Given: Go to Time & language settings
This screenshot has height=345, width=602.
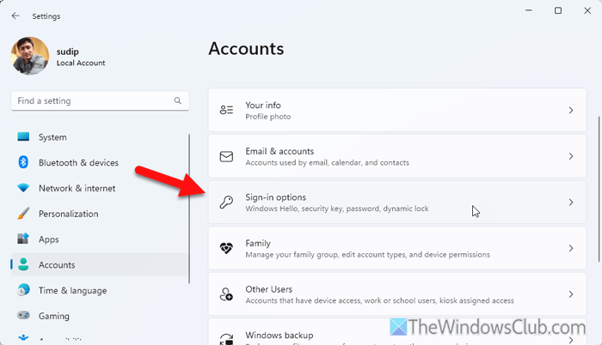Looking at the screenshot, I should tap(72, 291).
